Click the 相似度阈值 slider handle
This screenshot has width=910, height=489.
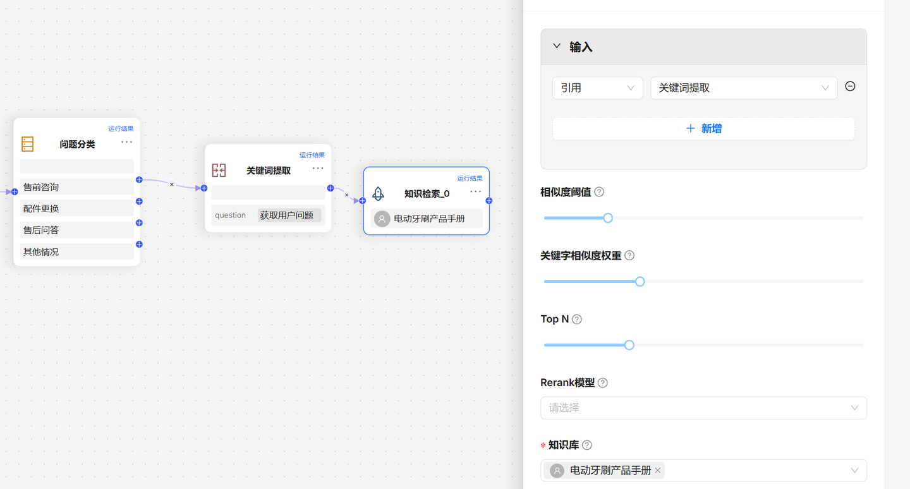(x=607, y=217)
